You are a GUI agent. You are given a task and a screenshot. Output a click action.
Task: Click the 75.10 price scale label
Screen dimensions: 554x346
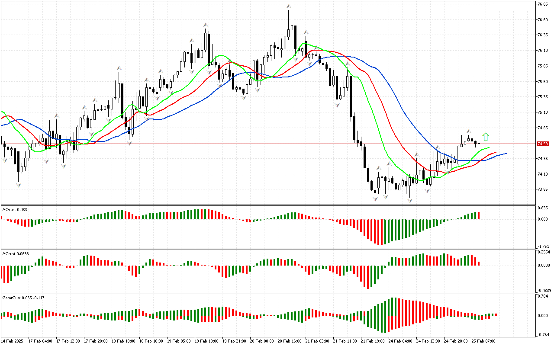(x=543, y=112)
